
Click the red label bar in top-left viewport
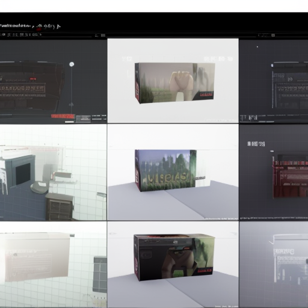[x=63, y=116]
